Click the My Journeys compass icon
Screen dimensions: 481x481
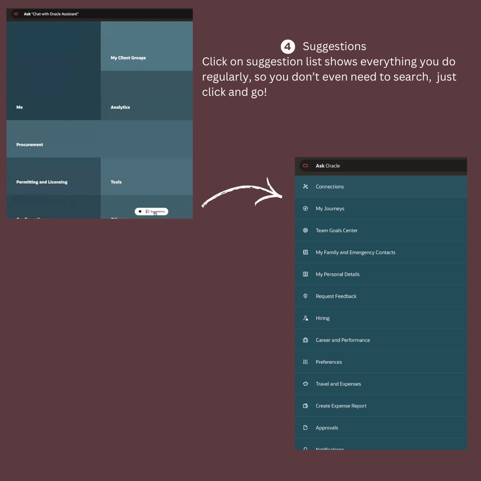tap(305, 208)
